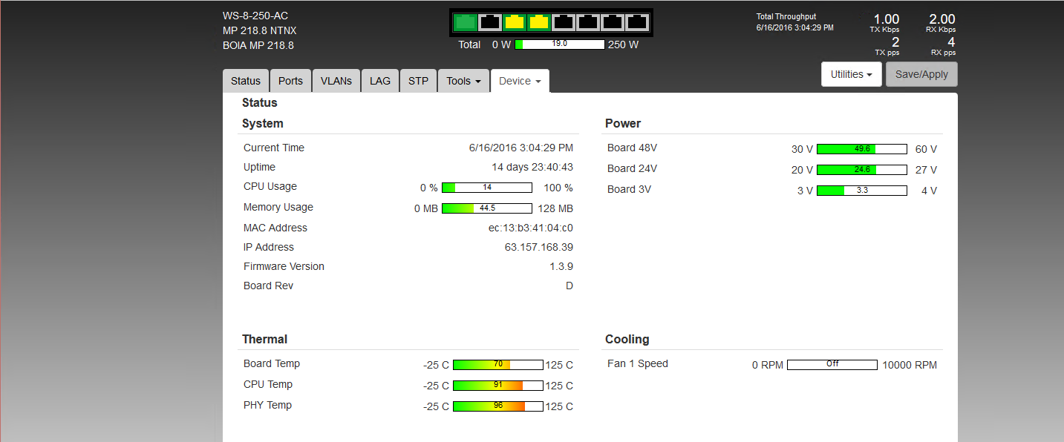Click the port 6 icon
Image resolution: width=1064 pixels, height=442 pixels.
[587, 22]
